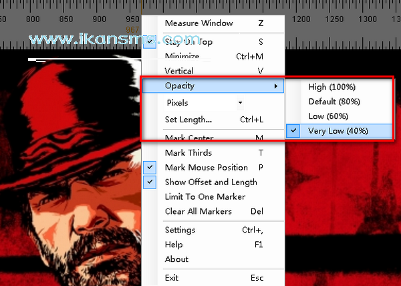Click Measure Window menu entry
401x286 pixels.
(198, 23)
